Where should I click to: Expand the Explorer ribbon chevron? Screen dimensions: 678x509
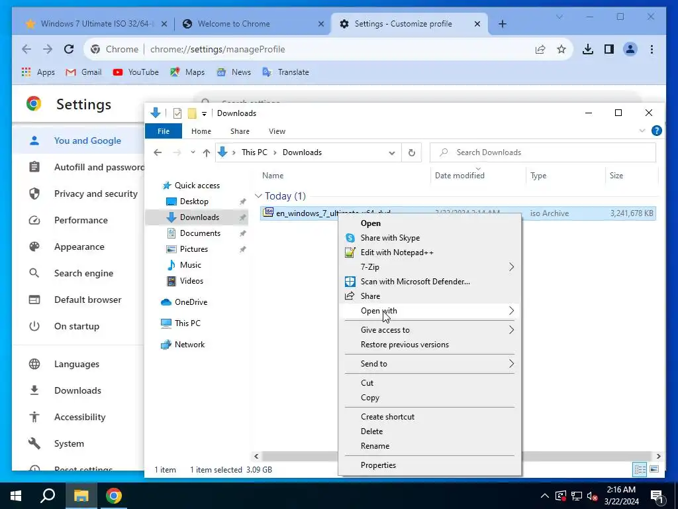tap(642, 131)
